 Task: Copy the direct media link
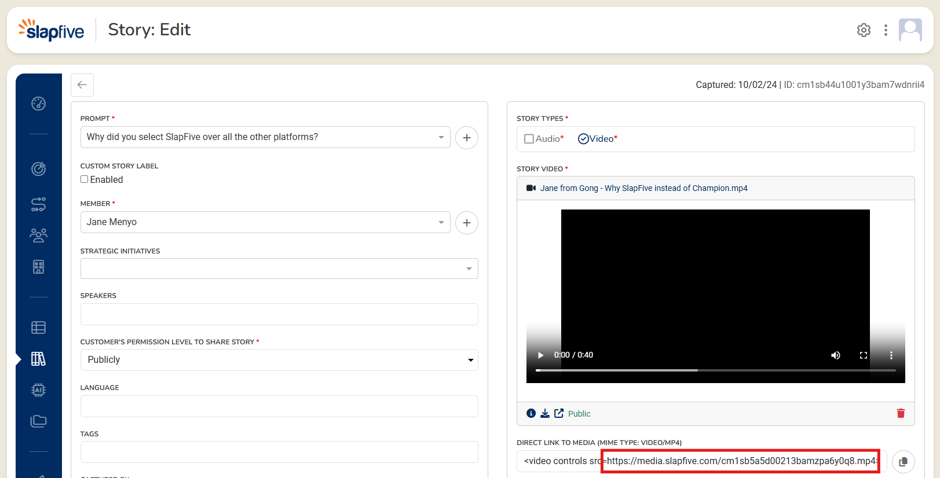tap(903, 462)
